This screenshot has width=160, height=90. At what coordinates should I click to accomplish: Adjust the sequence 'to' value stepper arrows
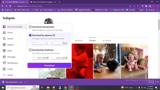point(67,43)
